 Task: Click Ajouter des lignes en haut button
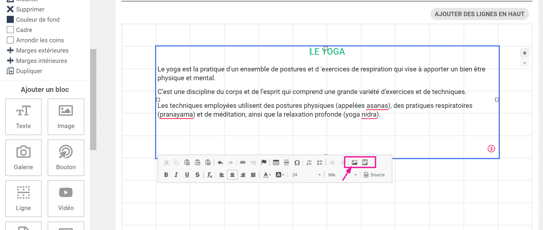pos(479,14)
